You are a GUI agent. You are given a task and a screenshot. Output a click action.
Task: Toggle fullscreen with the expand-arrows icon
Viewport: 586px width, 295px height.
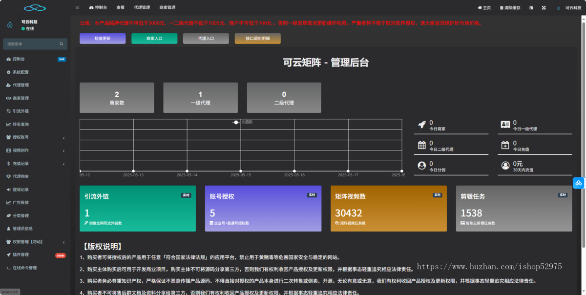(544, 8)
